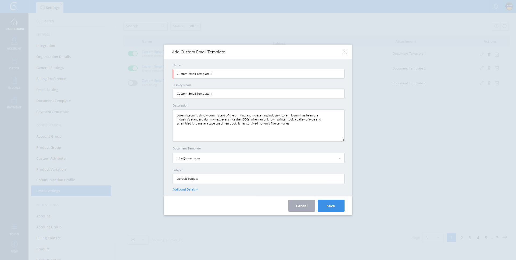
Task: Click the Save button
Action: 331,206
